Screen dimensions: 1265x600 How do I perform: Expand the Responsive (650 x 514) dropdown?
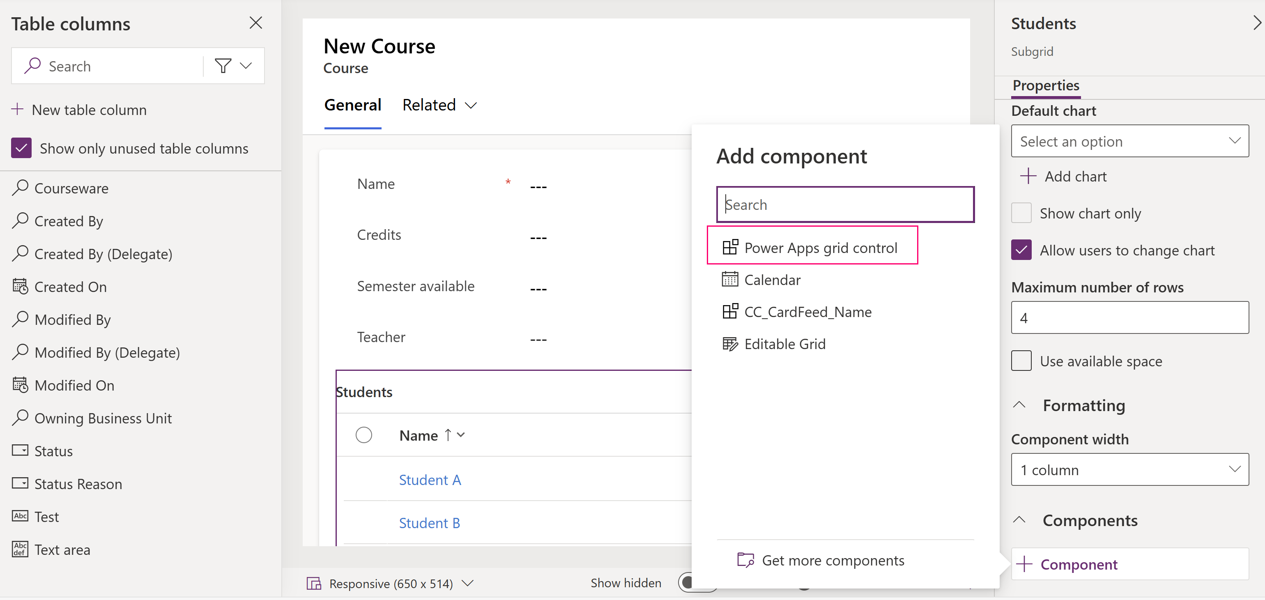click(x=467, y=583)
